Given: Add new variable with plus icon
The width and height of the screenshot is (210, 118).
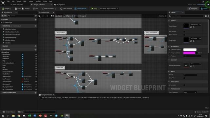Looking at the screenshot, I should click(x=35, y=49).
